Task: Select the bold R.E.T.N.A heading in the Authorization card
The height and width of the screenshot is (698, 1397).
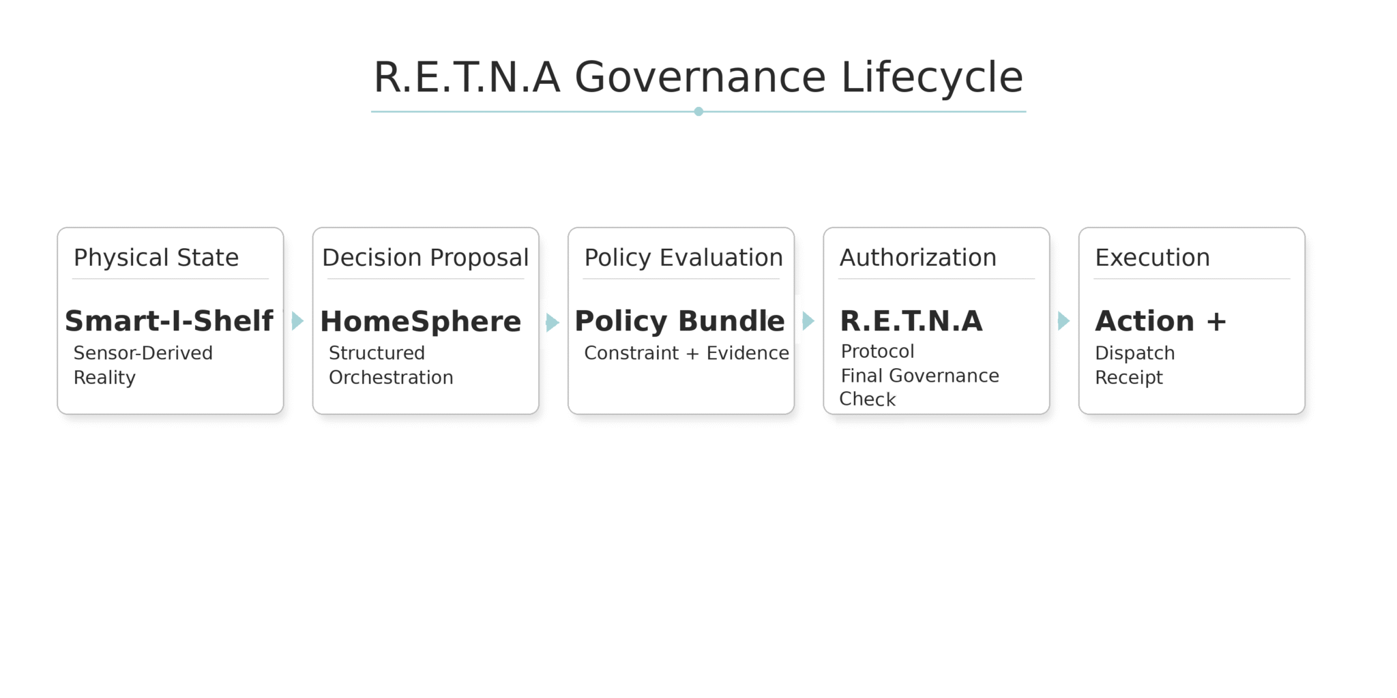Action: [x=911, y=321]
